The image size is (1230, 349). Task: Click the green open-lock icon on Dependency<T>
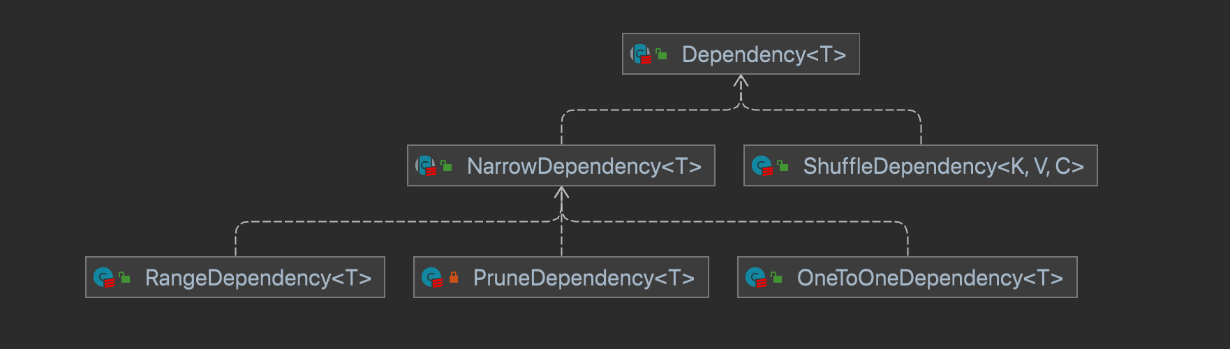coord(661,54)
